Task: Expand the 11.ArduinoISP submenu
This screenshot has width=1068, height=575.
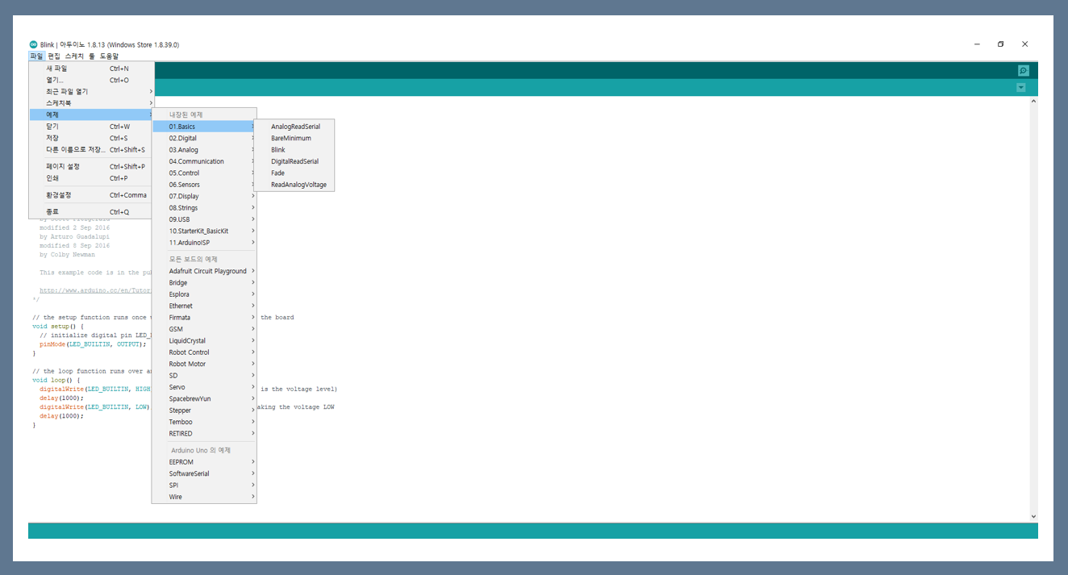Action: tap(204, 243)
